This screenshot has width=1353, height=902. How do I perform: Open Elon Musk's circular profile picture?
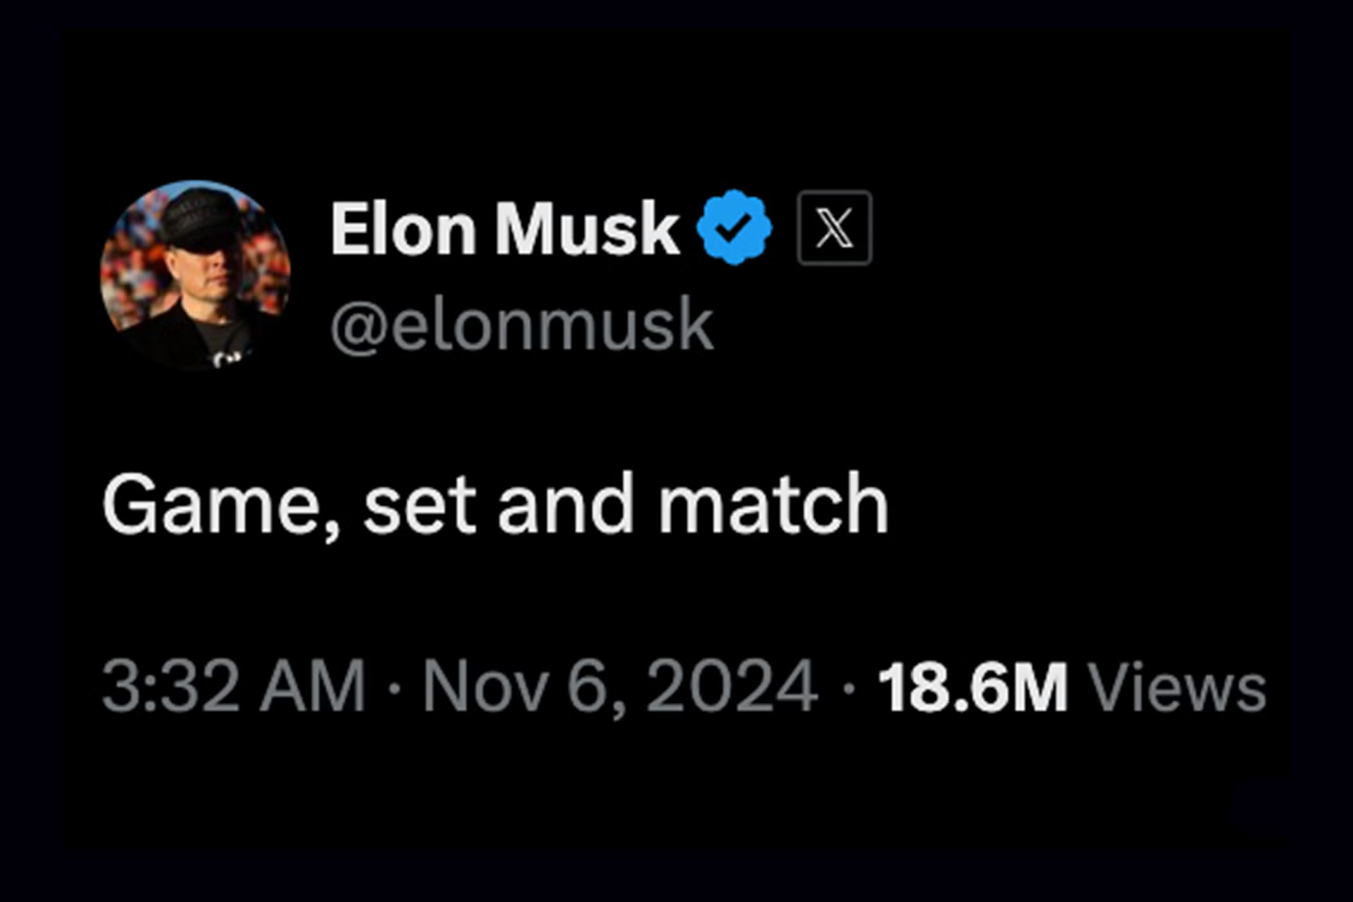coord(196,275)
